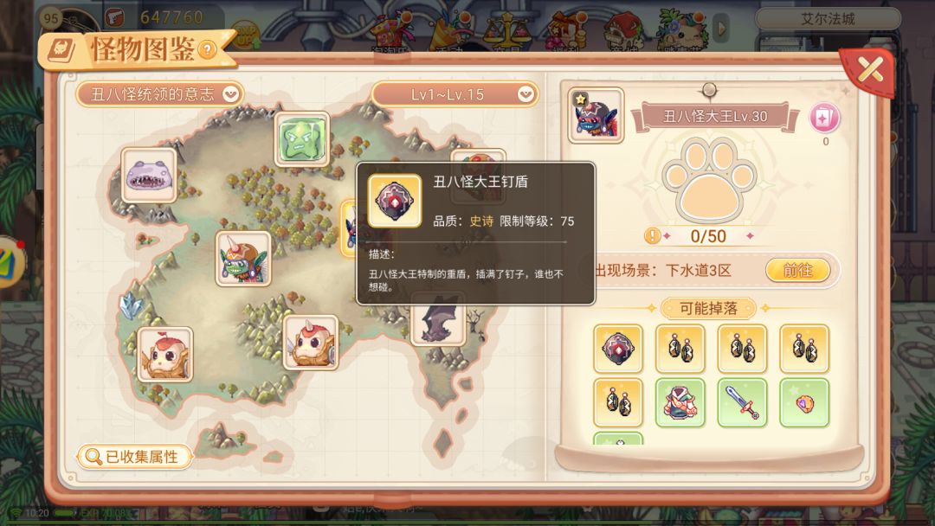Viewport: 935px width, 526px height.
Task: Select the round-faced monkey monster on the map
Action: click(165, 355)
